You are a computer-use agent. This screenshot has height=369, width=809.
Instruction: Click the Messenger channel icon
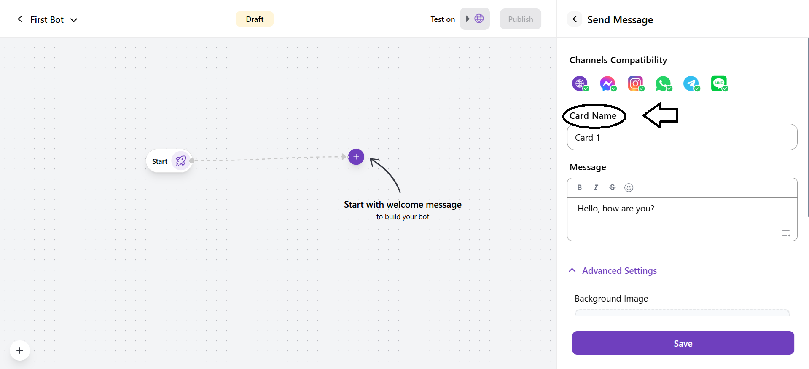(x=607, y=83)
